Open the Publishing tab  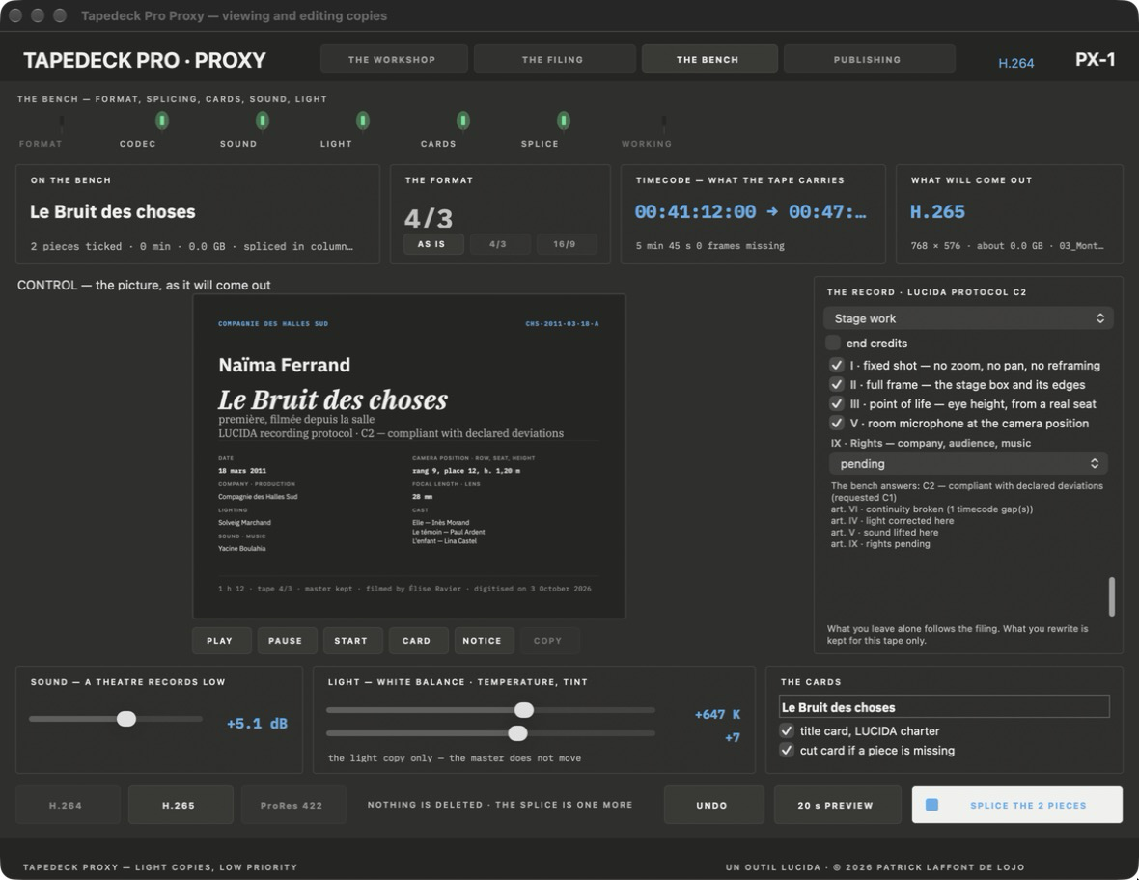click(x=869, y=60)
